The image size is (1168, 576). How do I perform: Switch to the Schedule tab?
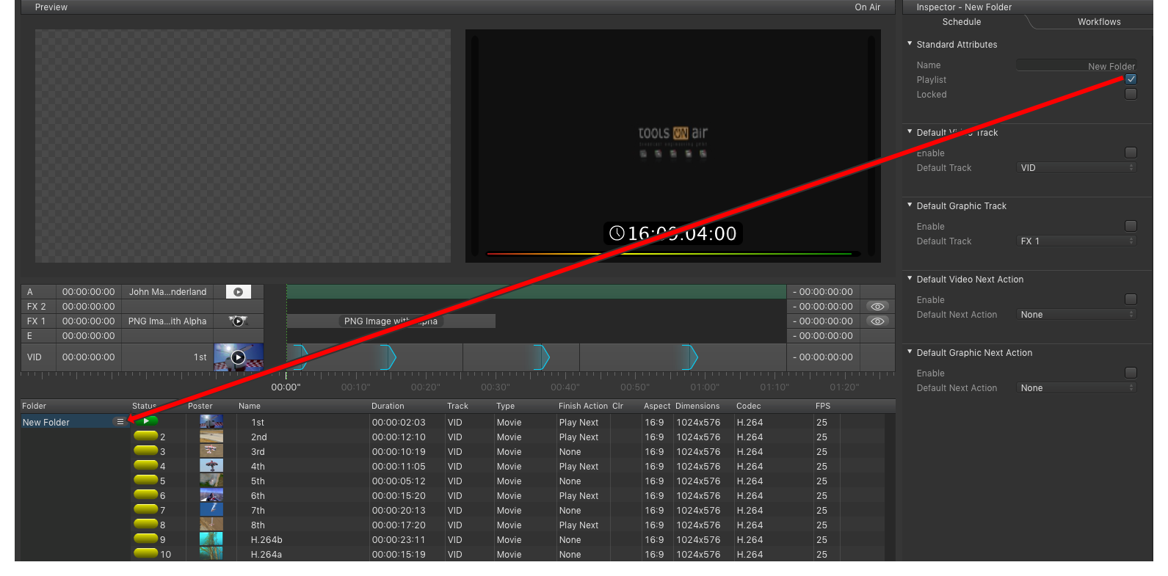point(962,22)
